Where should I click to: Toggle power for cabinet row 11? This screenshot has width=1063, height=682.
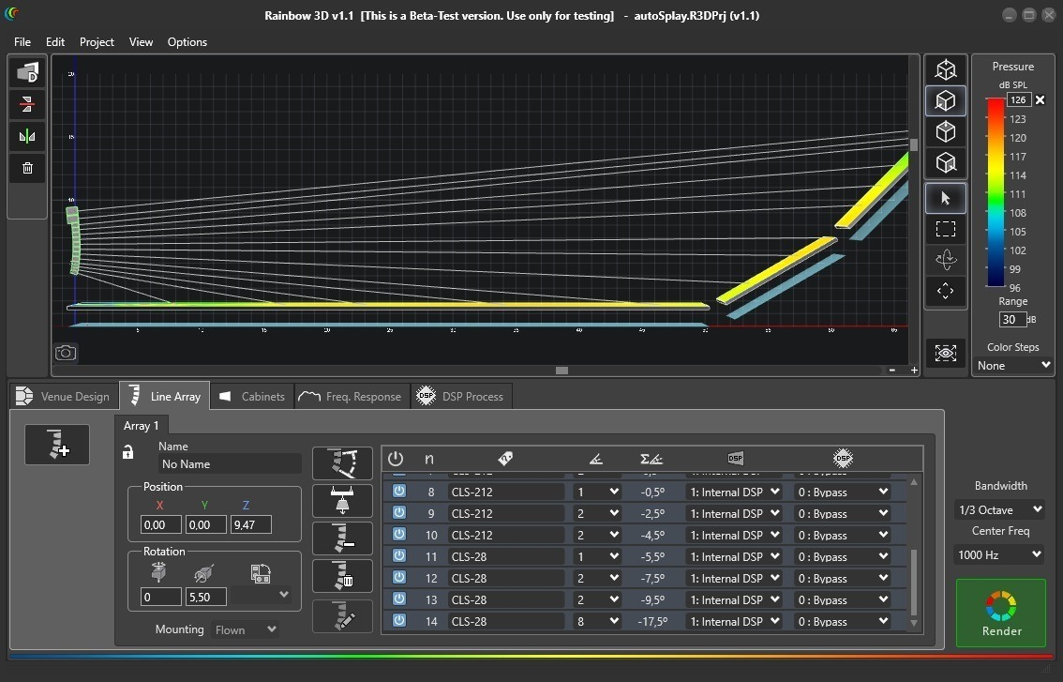(x=399, y=556)
